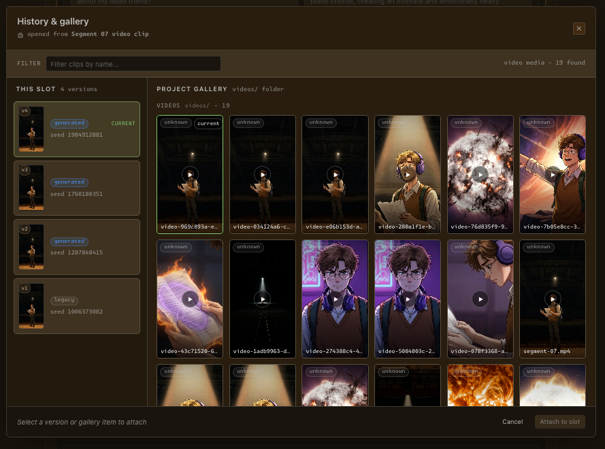Click the segment-07.mp4 file name

click(x=546, y=352)
